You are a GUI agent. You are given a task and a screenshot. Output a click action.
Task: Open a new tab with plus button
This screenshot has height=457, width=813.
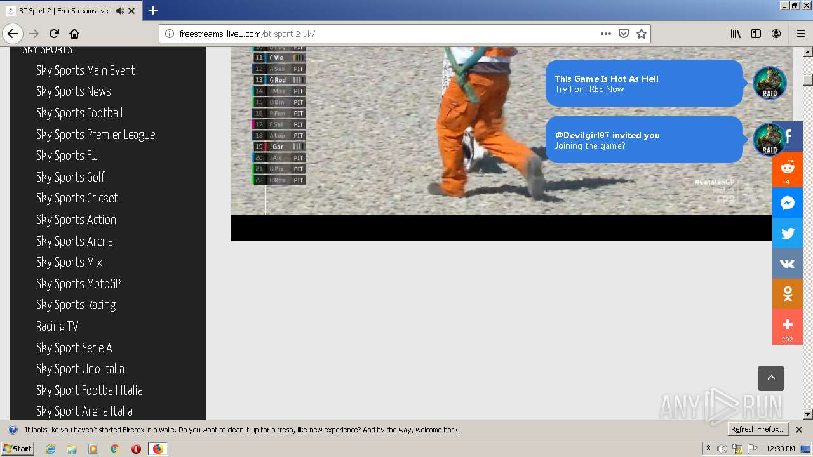[x=153, y=10]
